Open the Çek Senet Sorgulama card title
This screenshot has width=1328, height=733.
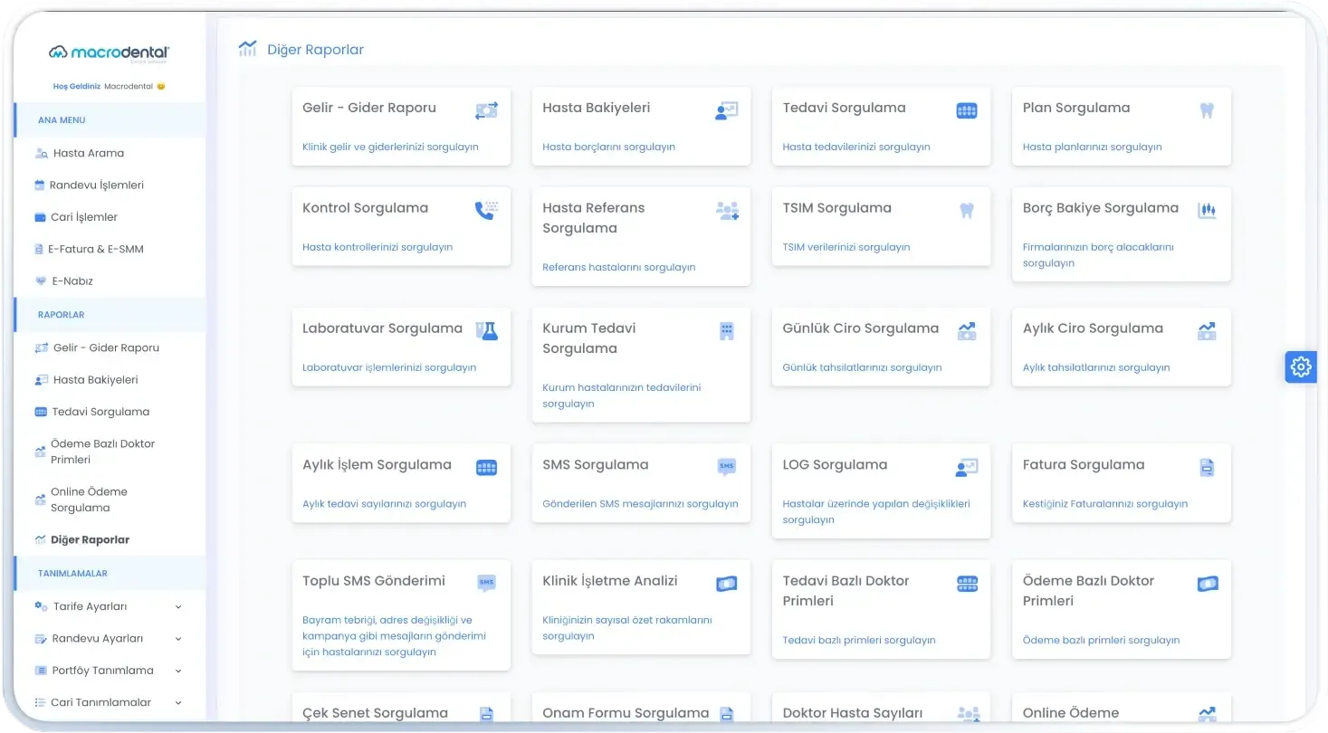pos(375,713)
